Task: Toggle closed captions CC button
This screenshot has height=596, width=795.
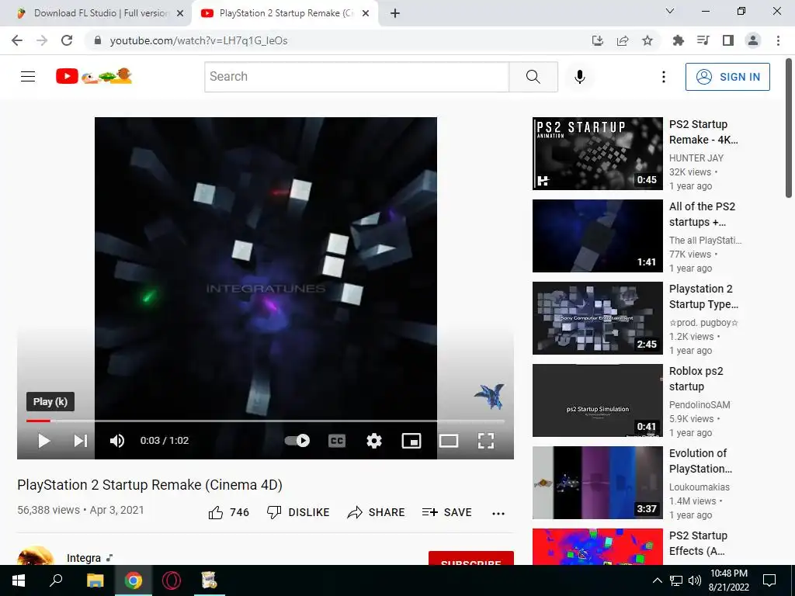Action: pos(337,441)
